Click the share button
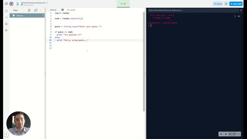The height and width of the screenshot is (139, 247). [218, 4]
